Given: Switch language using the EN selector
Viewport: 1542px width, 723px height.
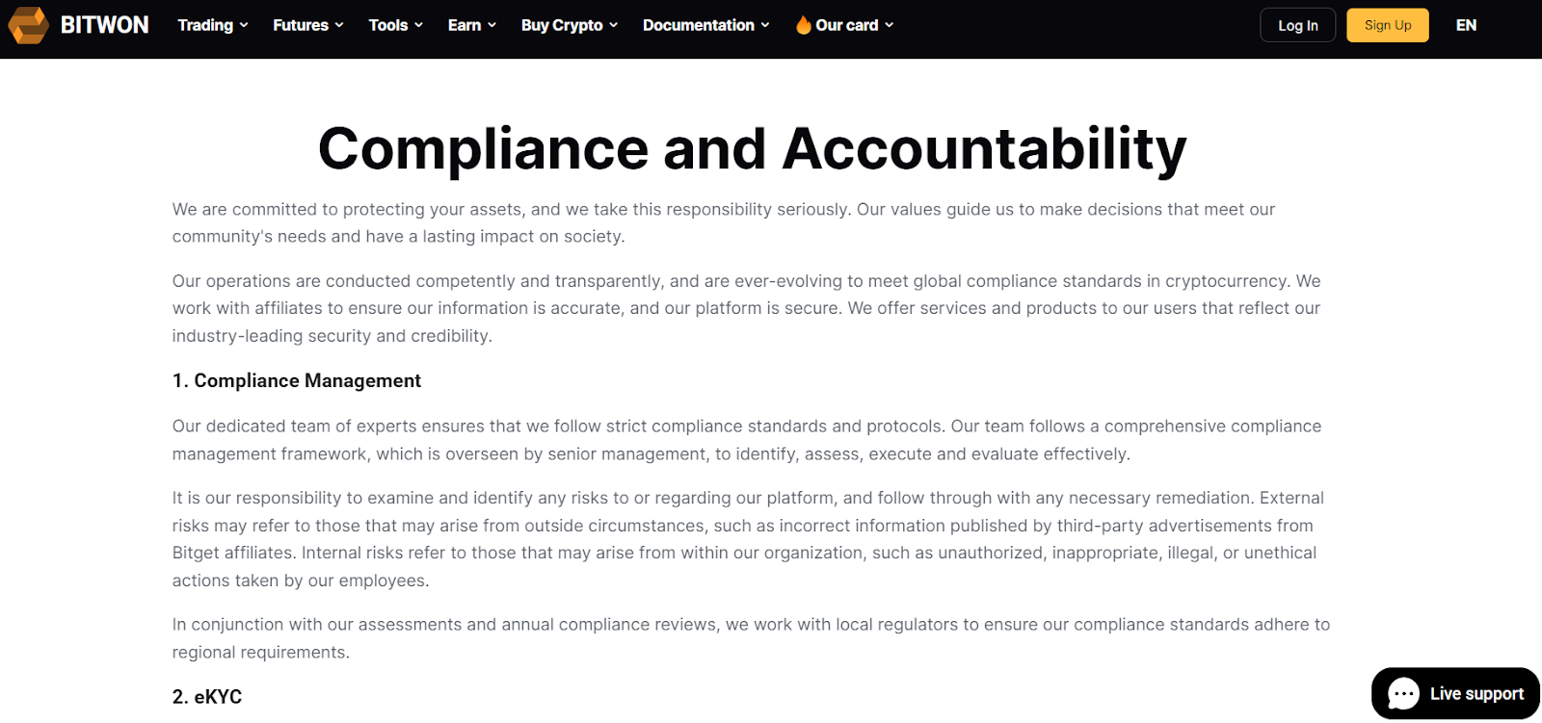Looking at the screenshot, I should click(x=1466, y=25).
